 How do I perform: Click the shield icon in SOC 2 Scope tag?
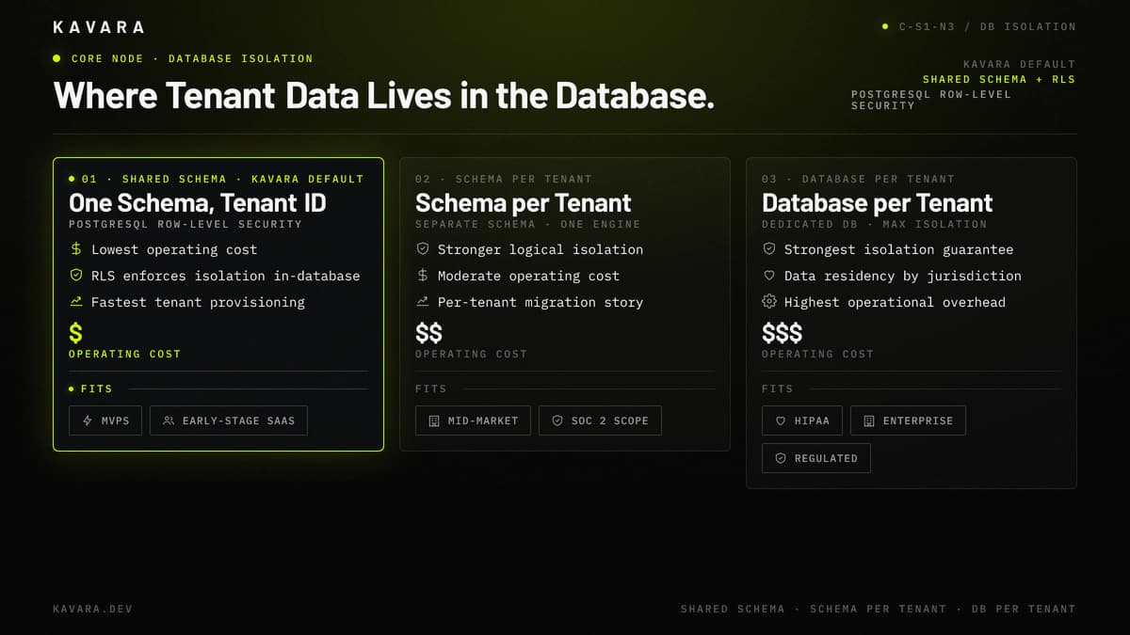557,421
